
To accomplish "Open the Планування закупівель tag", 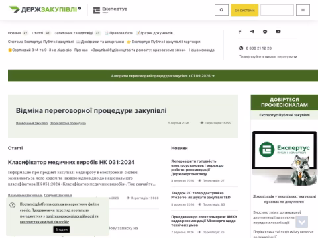I will (x=25, y=195).
